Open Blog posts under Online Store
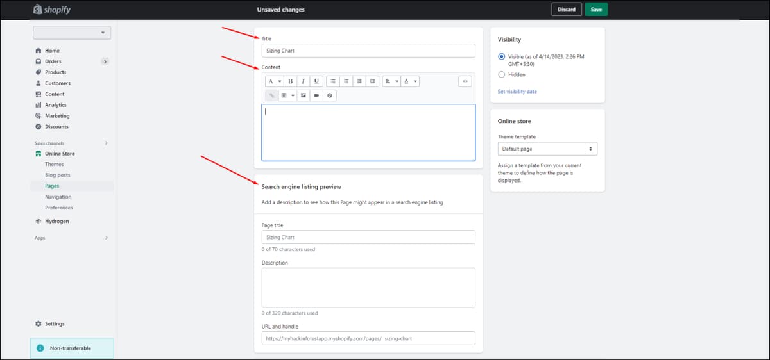Image resolution: width=770 pixels, height=360 pixels. click(x=58, y=175)
